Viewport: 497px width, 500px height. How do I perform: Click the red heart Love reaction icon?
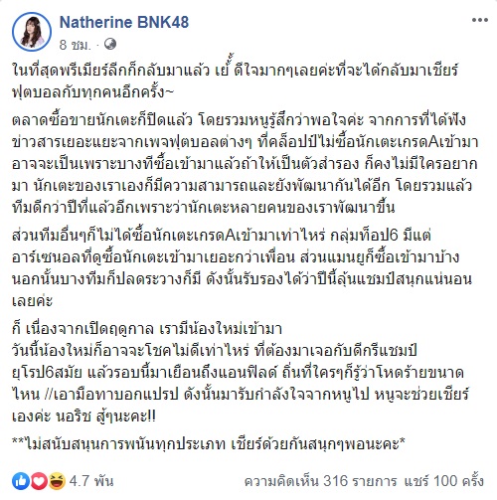pyautogui.click(x=39, y=481)
